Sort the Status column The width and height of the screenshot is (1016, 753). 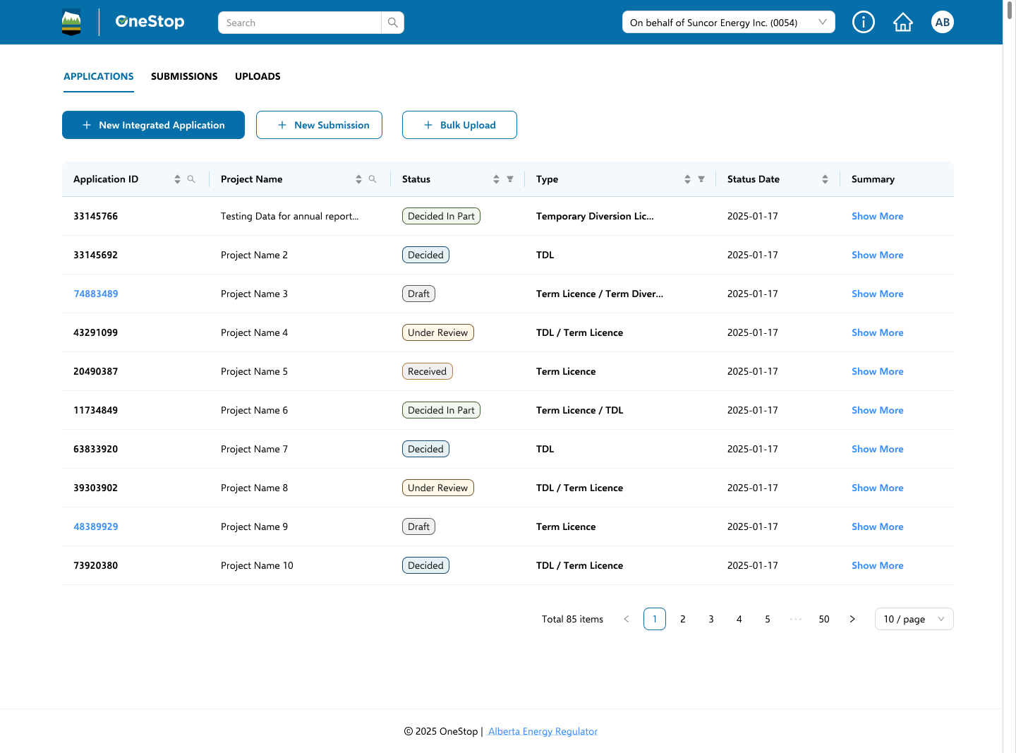(496, 179)
